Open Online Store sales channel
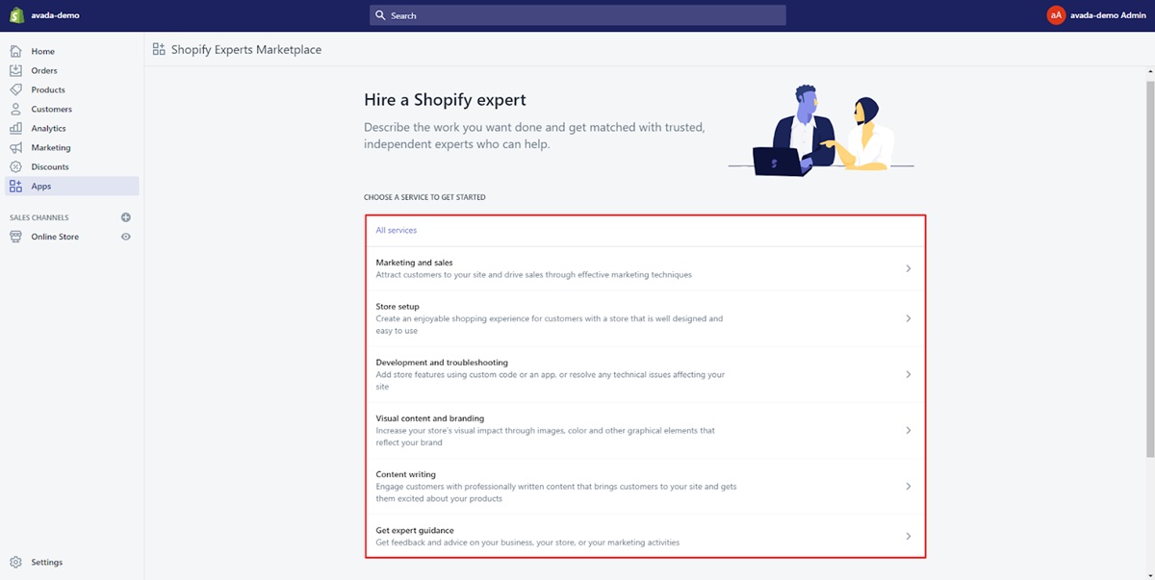Screen dimensions: 1155x580 pyautogui.click(x=55, y=237)
